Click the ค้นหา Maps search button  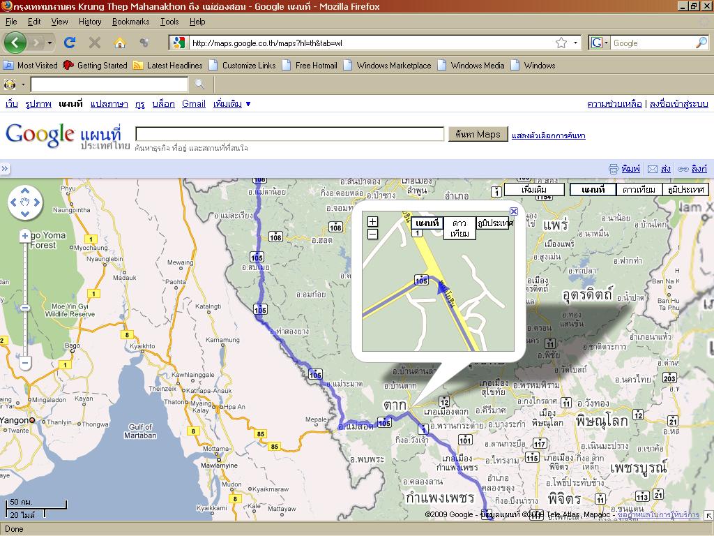click(x=478, y=134)
